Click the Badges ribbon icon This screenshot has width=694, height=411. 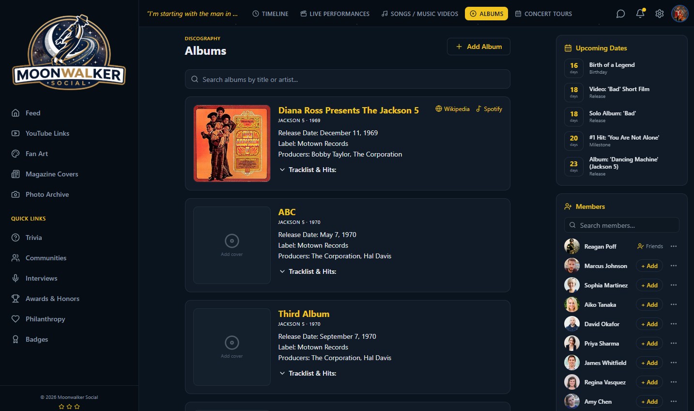(x=15, y=339)
